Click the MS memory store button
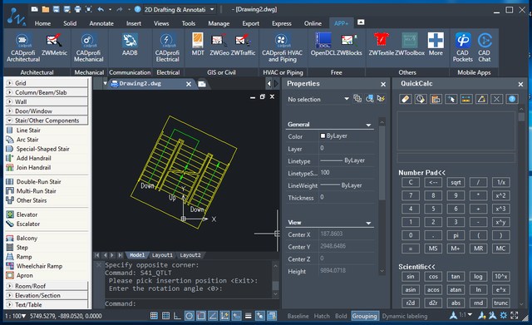Viewport: 532px width, 325px height. coord(433,249)
